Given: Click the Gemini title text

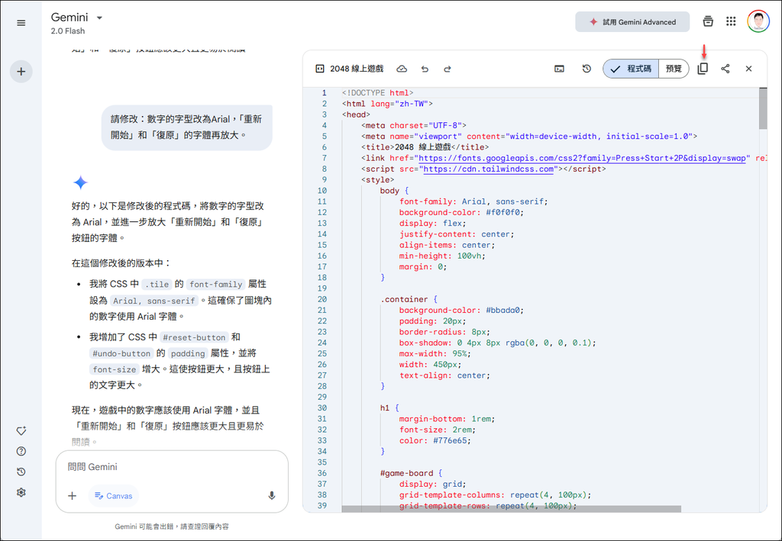Looking at the screenshot, I should (x=69, y=17).
